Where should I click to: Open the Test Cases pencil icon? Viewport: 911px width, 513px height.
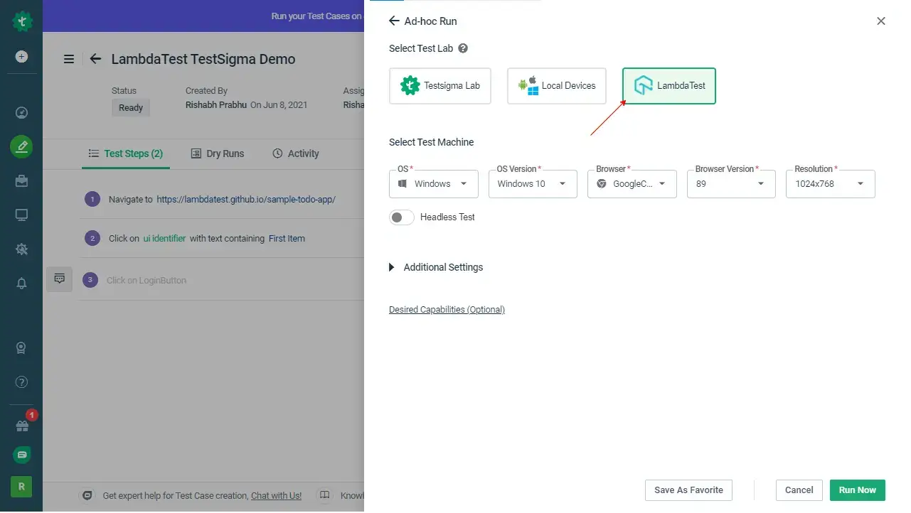click(x=21, y=146)
